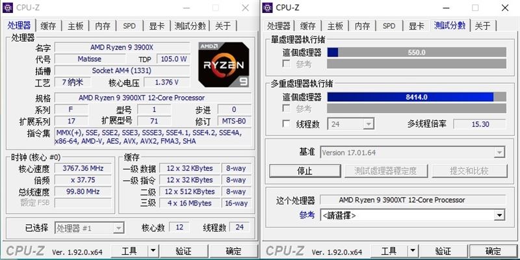Click the AMD Ryzen 9 logo image
This screenshot has width=520, height=260.
(224, 64)
